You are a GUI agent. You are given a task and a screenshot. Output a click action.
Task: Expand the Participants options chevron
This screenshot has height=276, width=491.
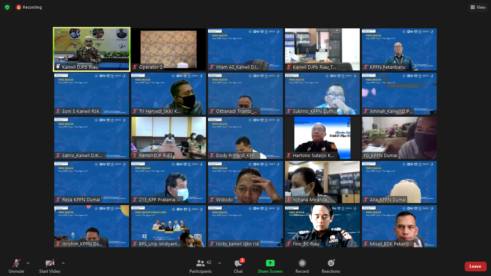tap(220, 263)
